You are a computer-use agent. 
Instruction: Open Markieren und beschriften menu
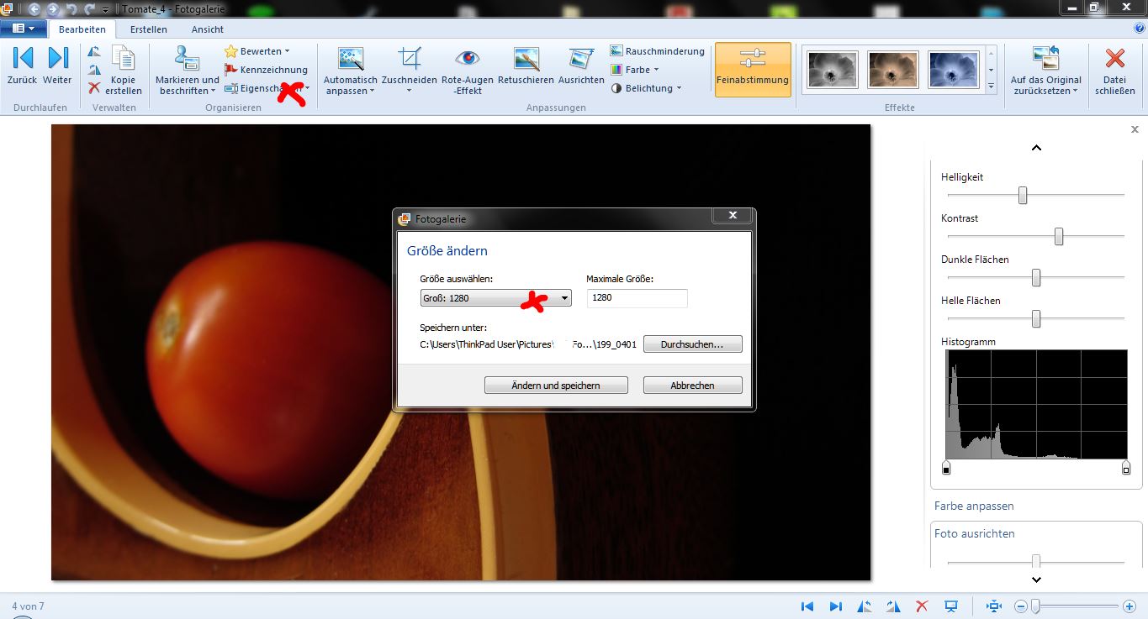[187, 71]
